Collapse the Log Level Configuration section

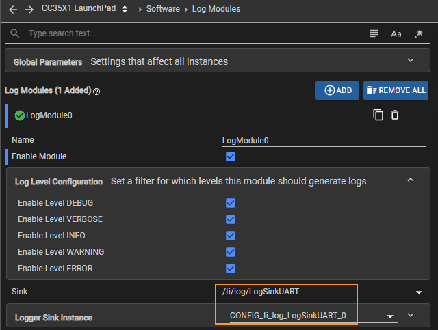pos(411,180)
